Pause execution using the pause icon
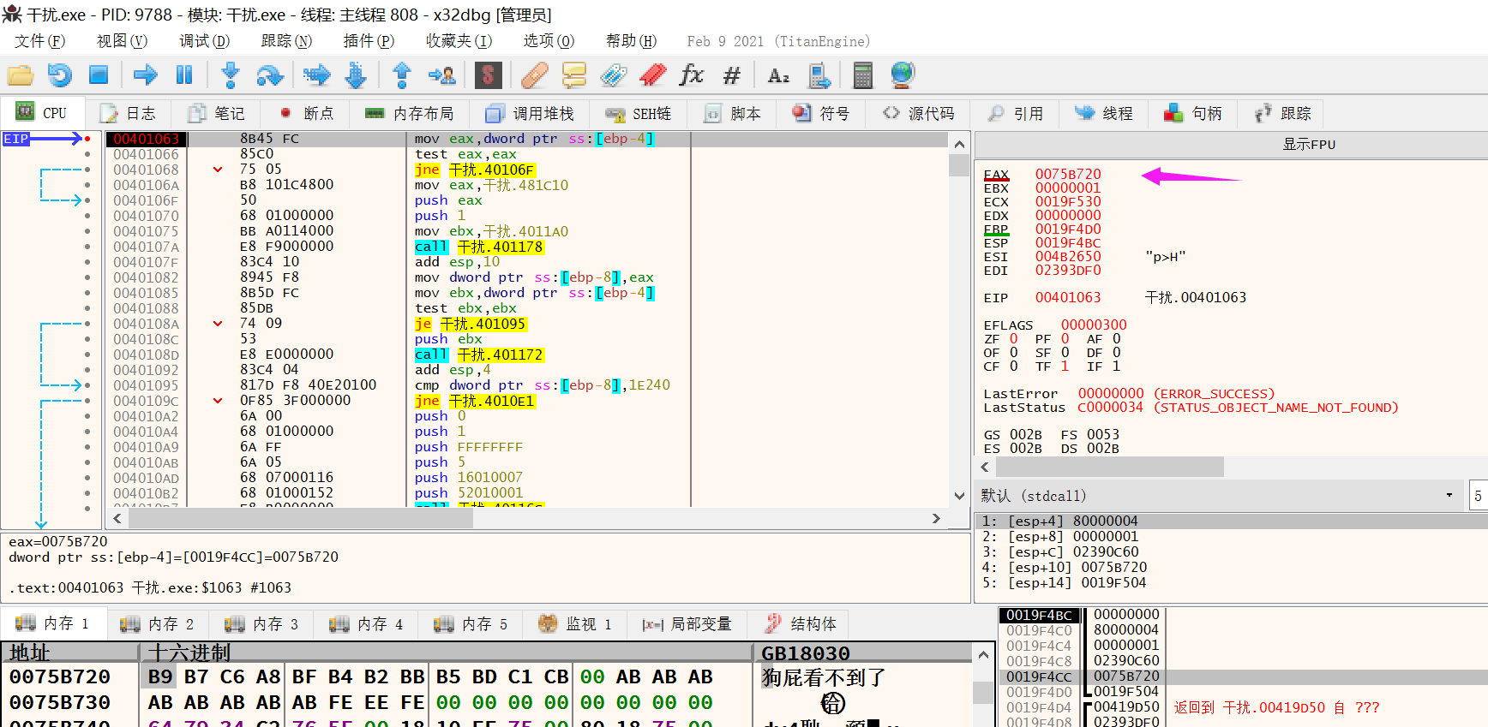The height and width of the screenshot is (727, 1488). 184,75
